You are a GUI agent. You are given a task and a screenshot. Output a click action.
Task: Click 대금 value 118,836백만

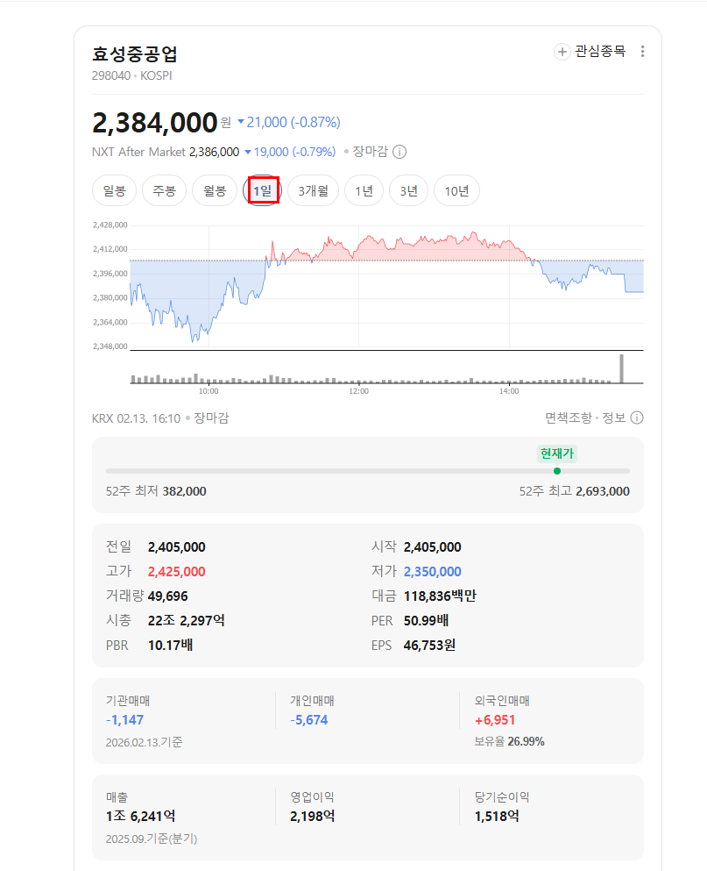point(440,596)
